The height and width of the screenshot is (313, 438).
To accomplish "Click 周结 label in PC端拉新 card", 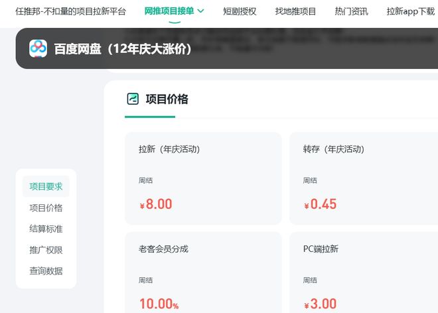I will 310,281.
